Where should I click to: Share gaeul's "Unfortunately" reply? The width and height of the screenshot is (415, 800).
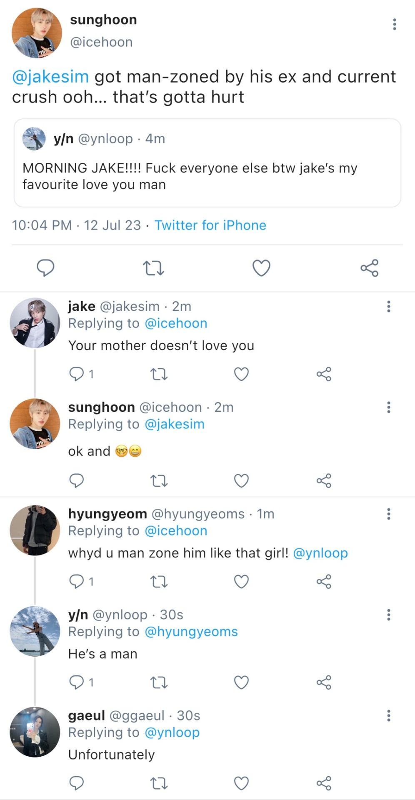click(x=324, y=783)
